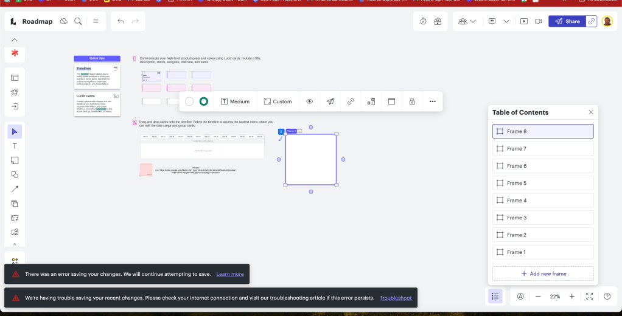Open the frame border color swatch (green ring)
The height and width of the screenshot is (316, 622).
203,101
